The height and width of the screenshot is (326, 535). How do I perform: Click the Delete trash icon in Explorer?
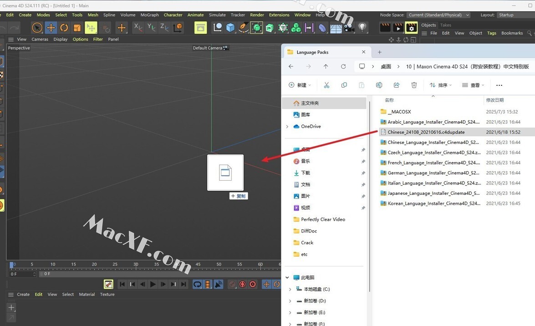pos(414,85)
